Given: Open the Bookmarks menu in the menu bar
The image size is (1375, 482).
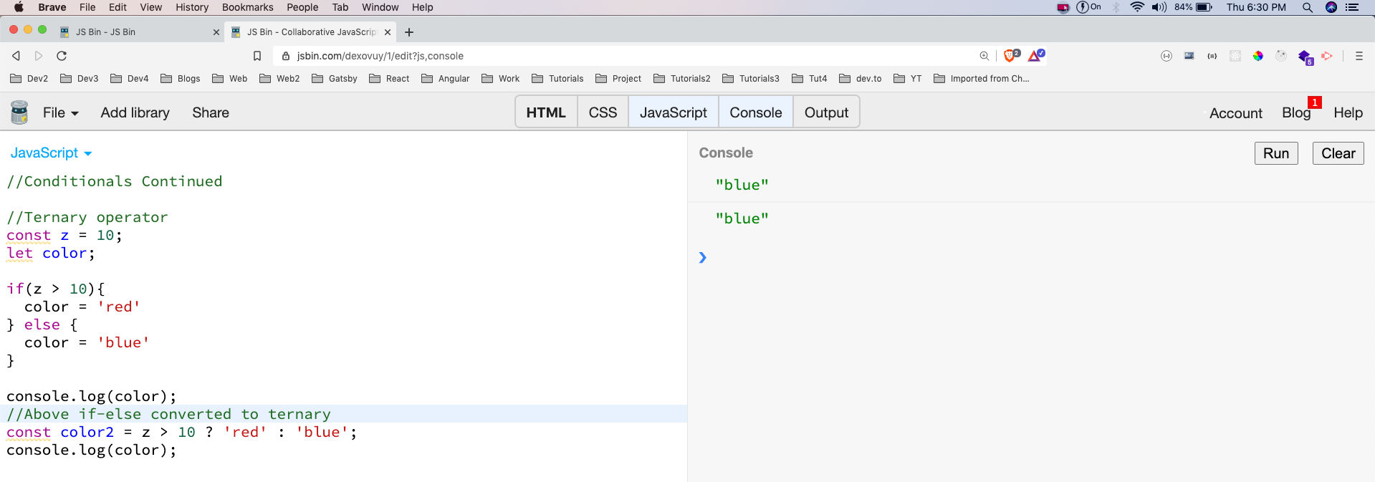Looking at the screenshot, I should [247, 7].
